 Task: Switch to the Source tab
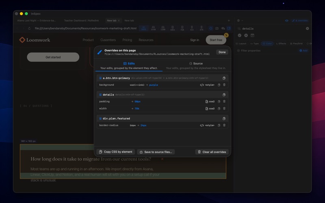196,65
